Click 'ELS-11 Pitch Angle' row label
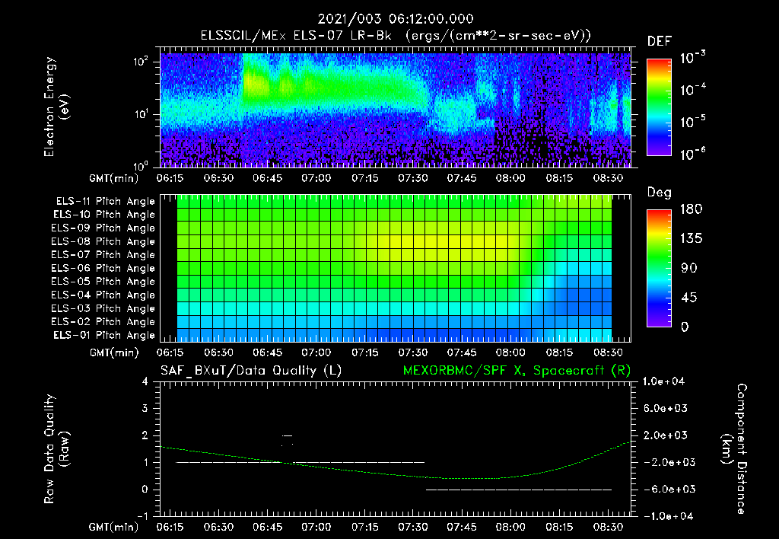This screenshot has width=779, height=539. click(105, 202)
